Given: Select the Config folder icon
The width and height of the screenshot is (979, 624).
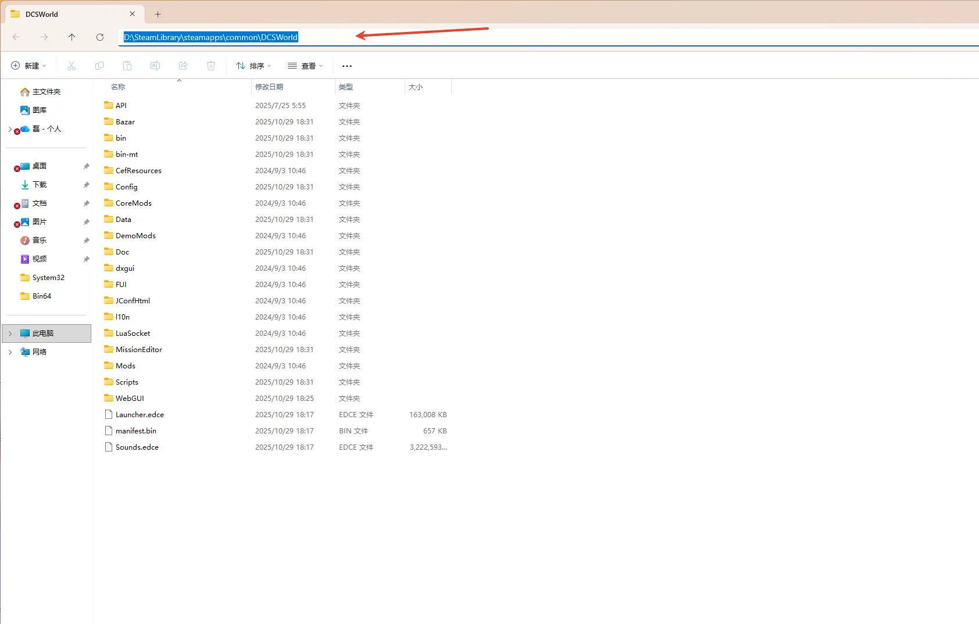Looking at the screenshot, I should pos(109,187).
